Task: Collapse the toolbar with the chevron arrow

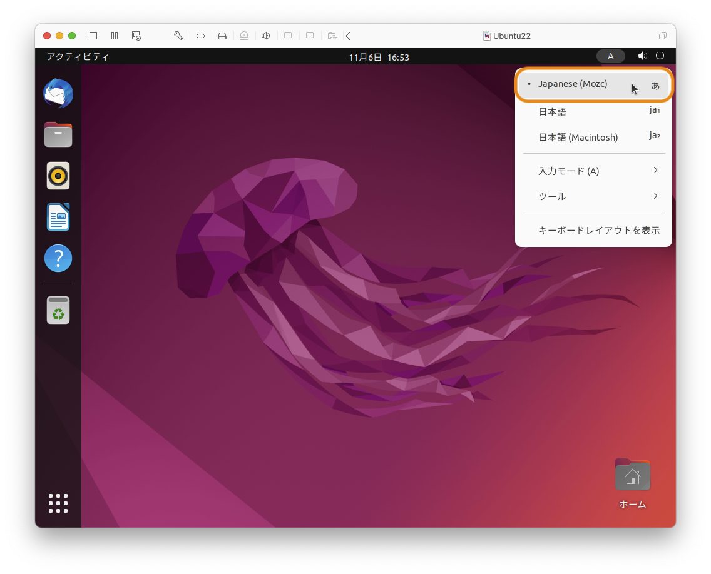Action: [x=348, y=36]
